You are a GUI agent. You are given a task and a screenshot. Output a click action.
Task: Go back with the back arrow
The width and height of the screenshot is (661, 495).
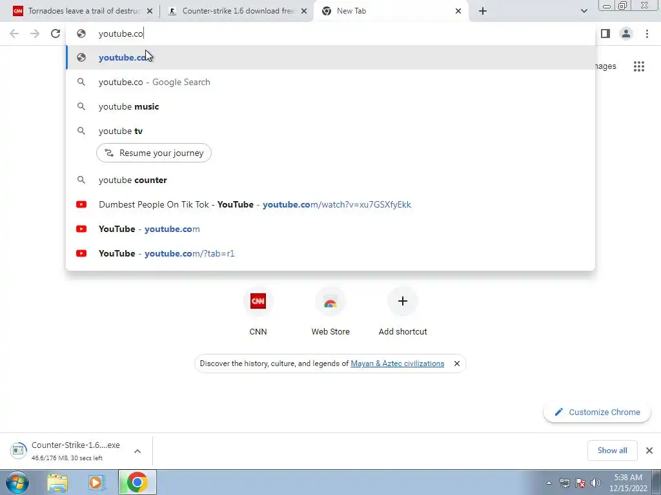click(14, 34)
